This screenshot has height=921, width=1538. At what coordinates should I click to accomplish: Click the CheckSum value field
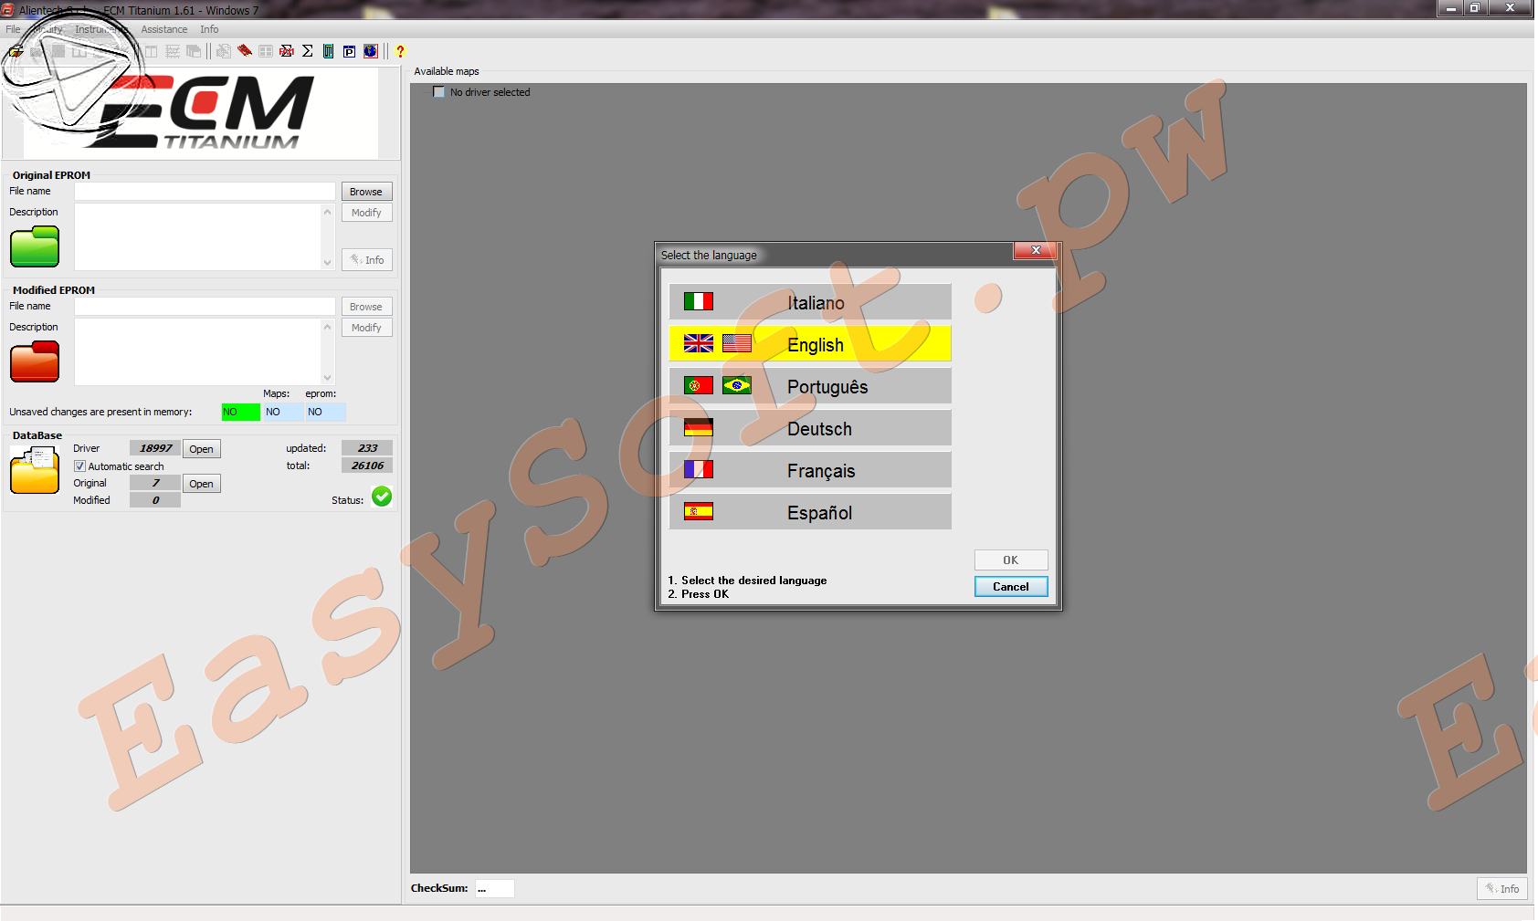[495, 889]
